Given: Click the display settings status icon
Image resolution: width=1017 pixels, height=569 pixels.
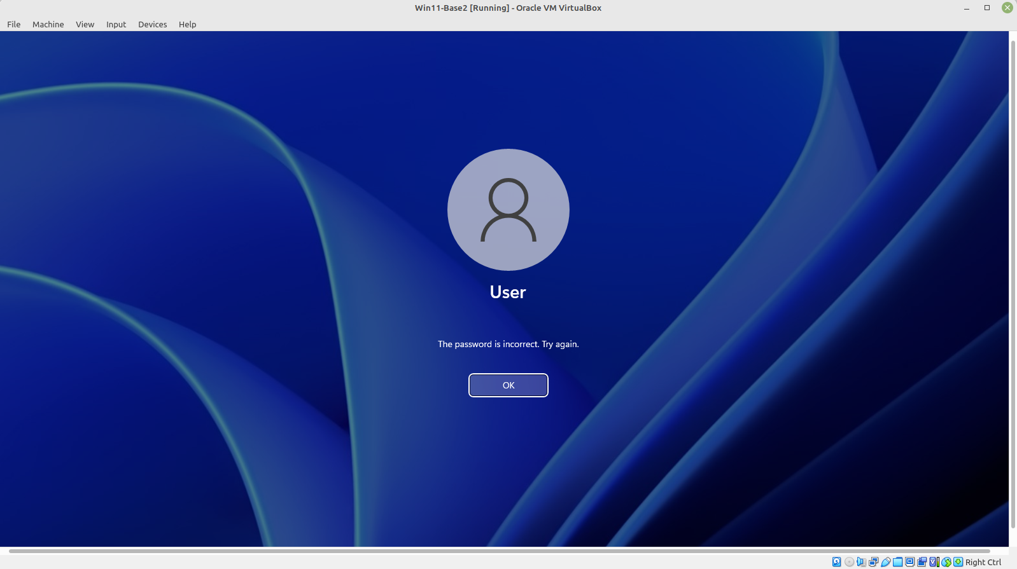Looking at the screenshot, I should (909, 562).
